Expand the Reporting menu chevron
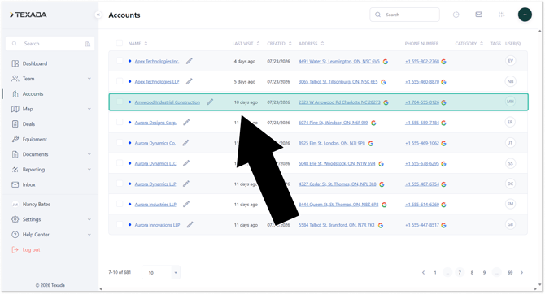Image resolution: width=545 pixels, height=294 pixels. tap(89, 170)
